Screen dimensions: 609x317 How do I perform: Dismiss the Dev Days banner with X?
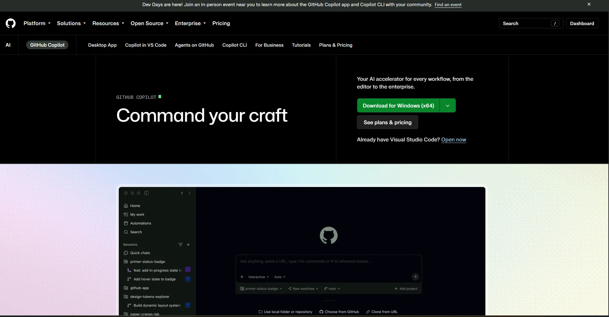(589, 4)
